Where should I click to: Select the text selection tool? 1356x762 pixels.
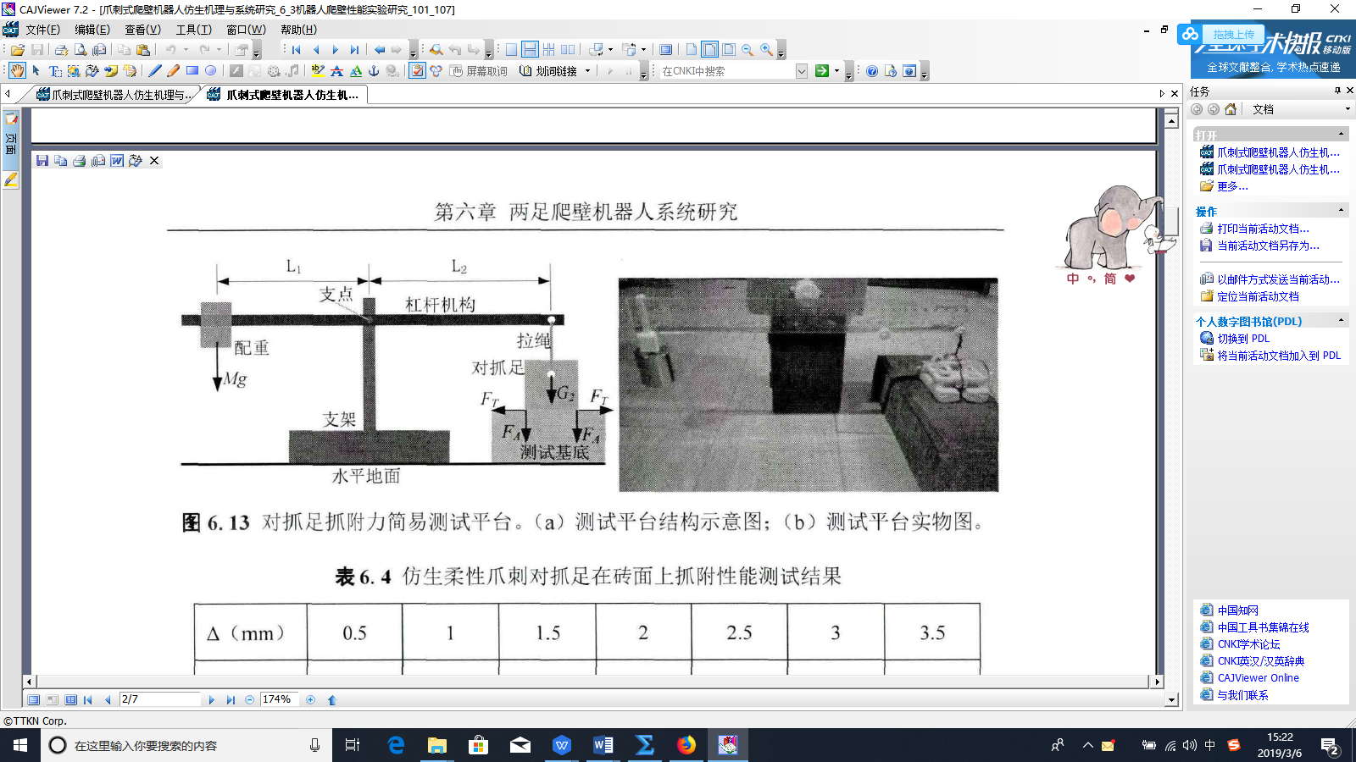(55, 71)
